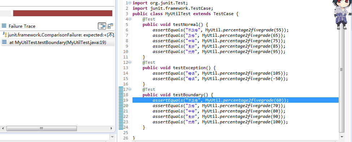Click the red JUnit progress bar
The image size is (352, 142).
click(62, 13)
